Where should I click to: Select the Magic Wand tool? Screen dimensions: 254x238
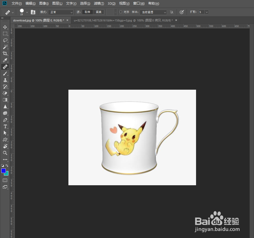[x=5, y=47]
